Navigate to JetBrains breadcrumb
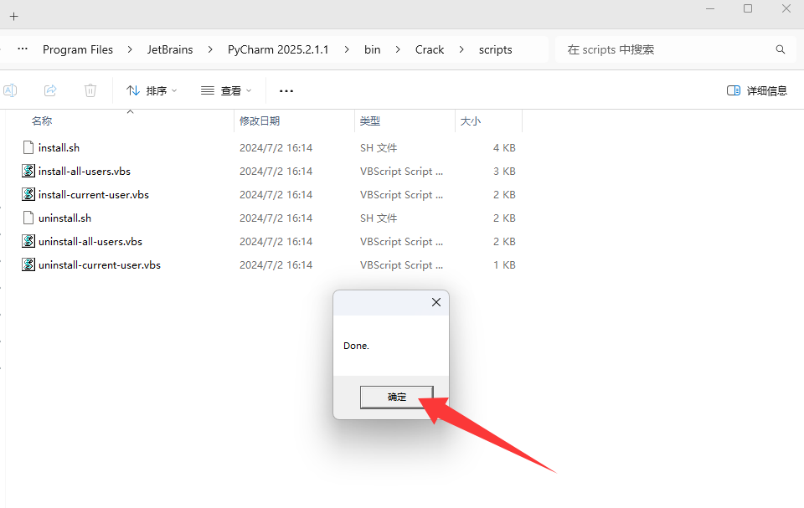The height and width of the screenshot is (508, 804). click(x=170, y=49)
